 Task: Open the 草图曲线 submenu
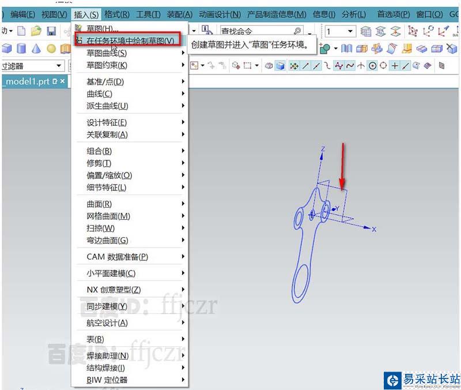[x=107, y=53]
